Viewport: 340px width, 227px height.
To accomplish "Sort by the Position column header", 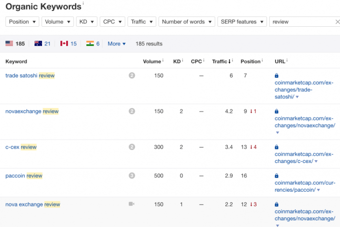I will pyautogui.click(x=250, y=62).
